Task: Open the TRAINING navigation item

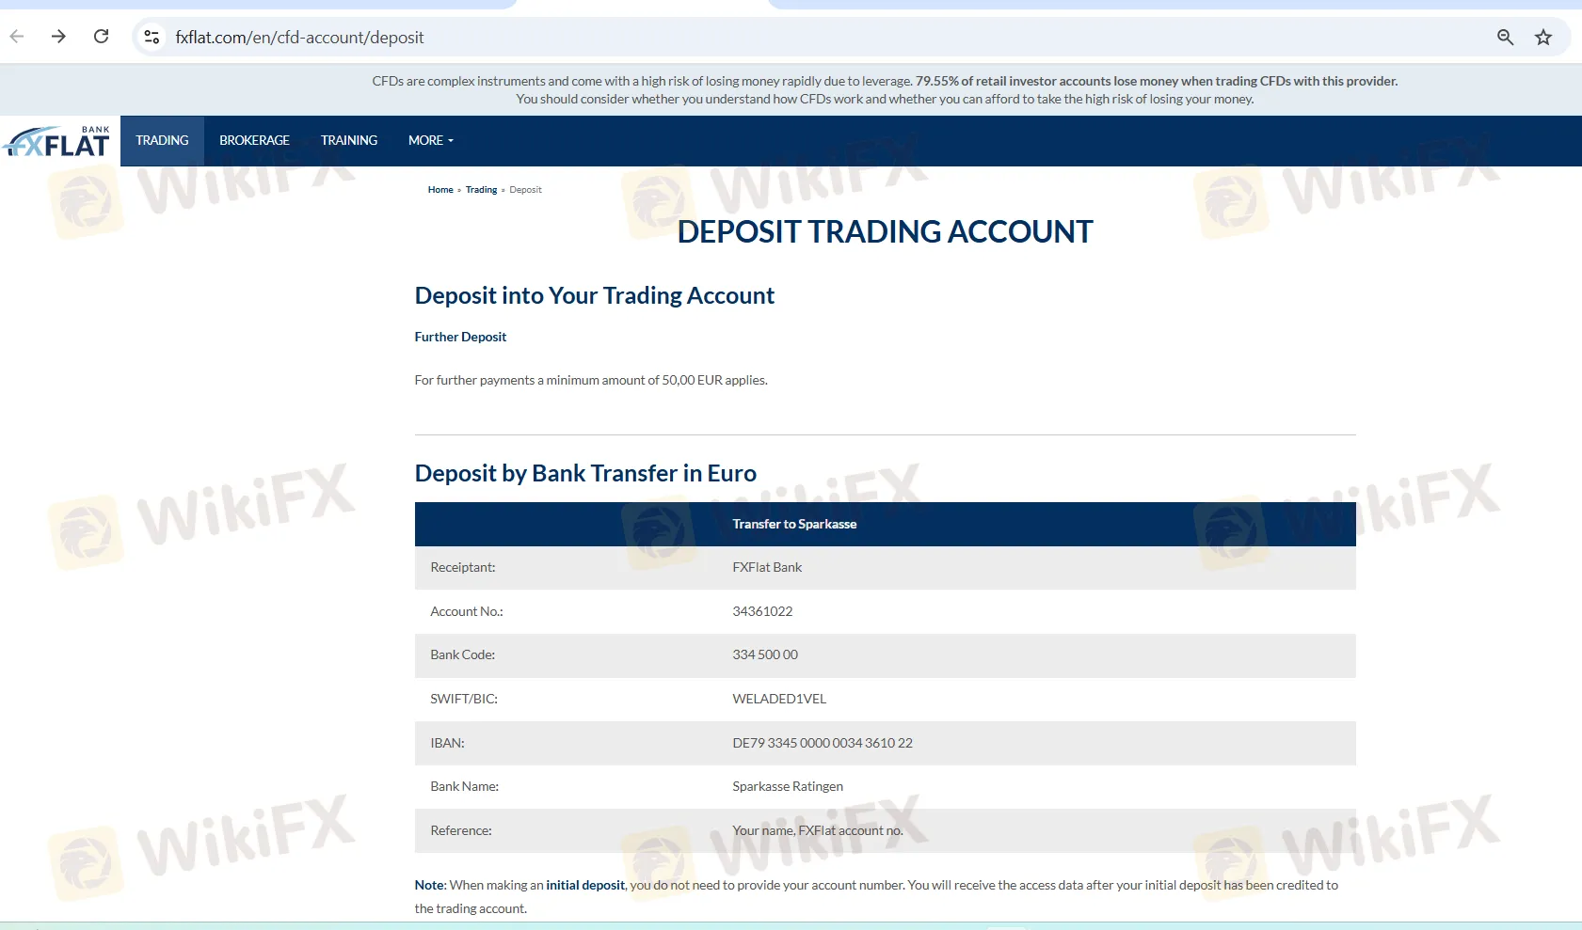Action: pyautogui.click(x=348, y=140)
